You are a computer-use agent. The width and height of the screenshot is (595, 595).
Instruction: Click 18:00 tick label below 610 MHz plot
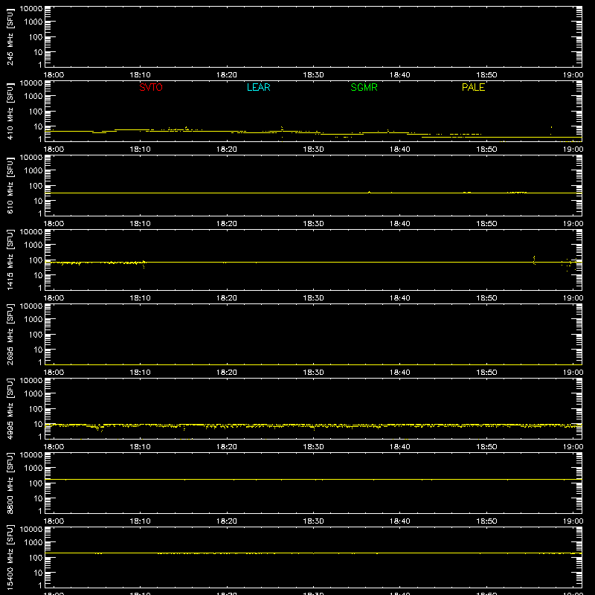[x=54, y=224]
